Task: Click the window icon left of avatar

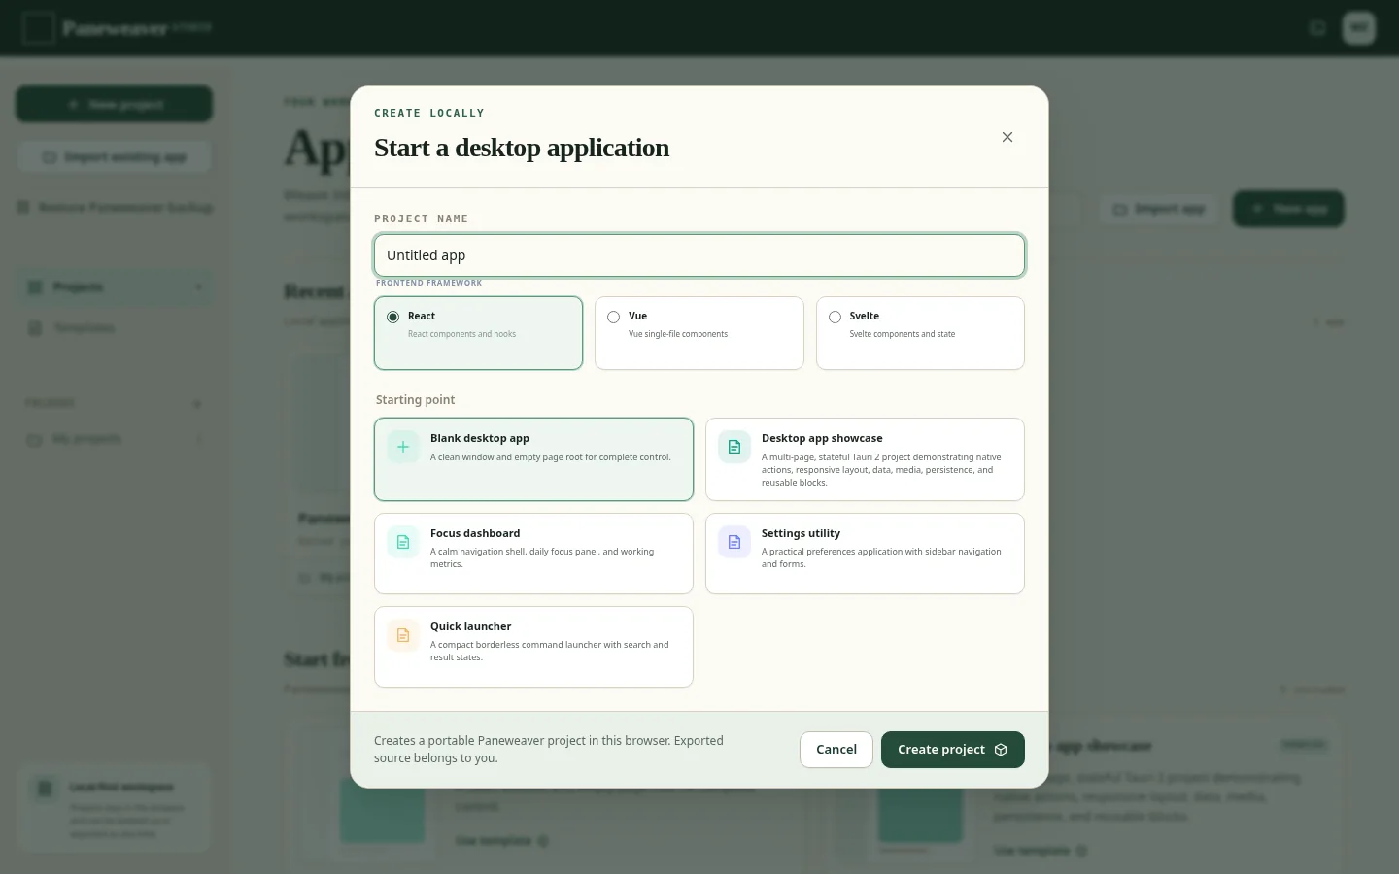Action: tap(1317, 27)
